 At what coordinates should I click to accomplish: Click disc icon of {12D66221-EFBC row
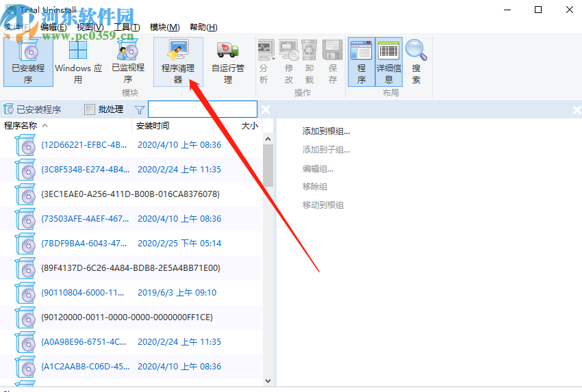pyautogui.click(x=25, y=145)
